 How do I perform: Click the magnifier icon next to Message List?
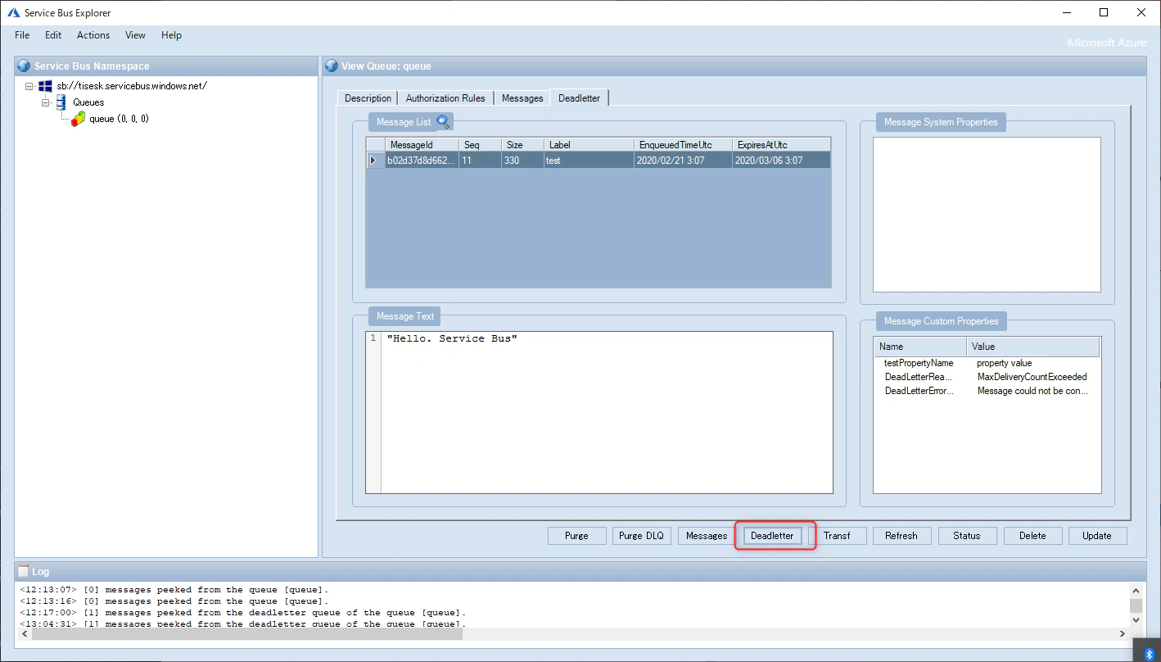point(443,122)
